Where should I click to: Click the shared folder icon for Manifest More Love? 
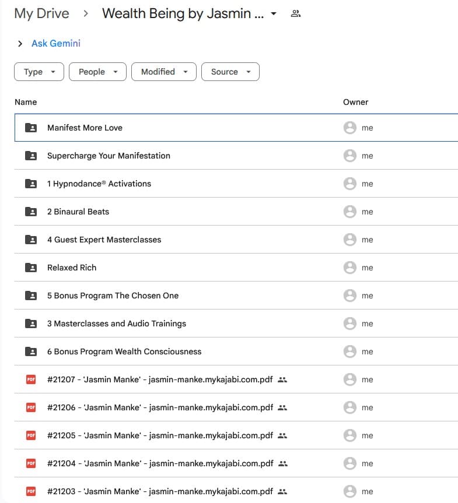(x=31, y=128)
